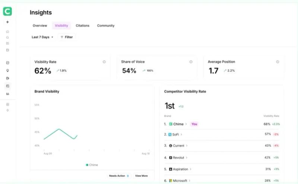298x184 pixels.
Task: Click the -2% change badge for SoFi
Action: [276, 134]
